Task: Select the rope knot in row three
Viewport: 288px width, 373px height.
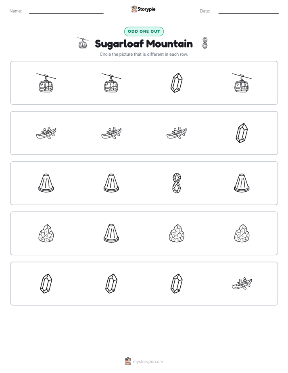Action: [177, 183]
